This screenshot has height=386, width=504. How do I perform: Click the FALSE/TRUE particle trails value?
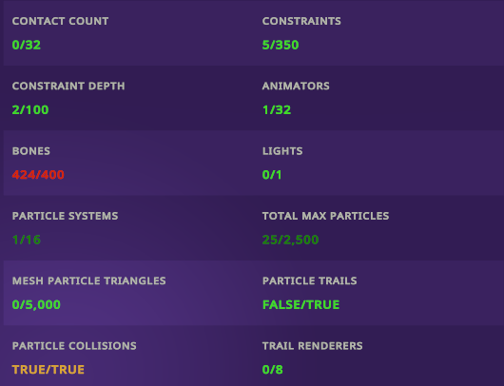300,304
